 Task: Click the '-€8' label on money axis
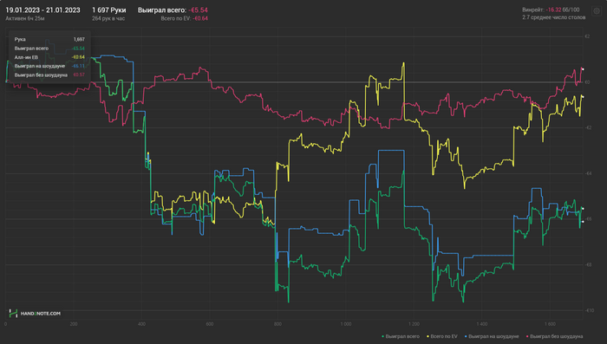[587, 264]
